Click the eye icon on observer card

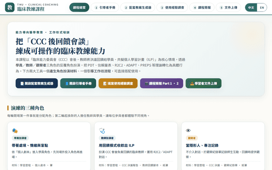click(x=188, y=130)
